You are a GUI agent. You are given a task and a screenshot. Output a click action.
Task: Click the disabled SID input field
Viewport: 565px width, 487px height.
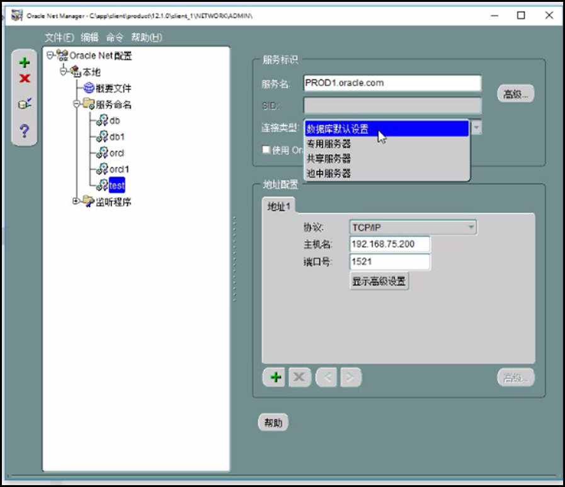[x=392, y=106]
